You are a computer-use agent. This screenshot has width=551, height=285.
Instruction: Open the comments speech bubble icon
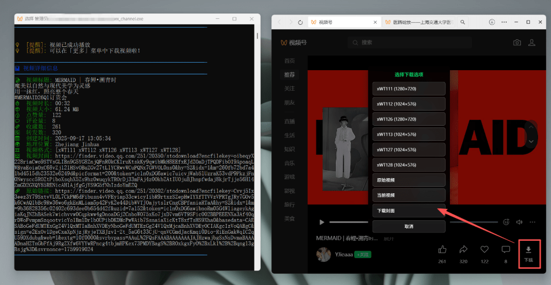click(x=506, y=249)
